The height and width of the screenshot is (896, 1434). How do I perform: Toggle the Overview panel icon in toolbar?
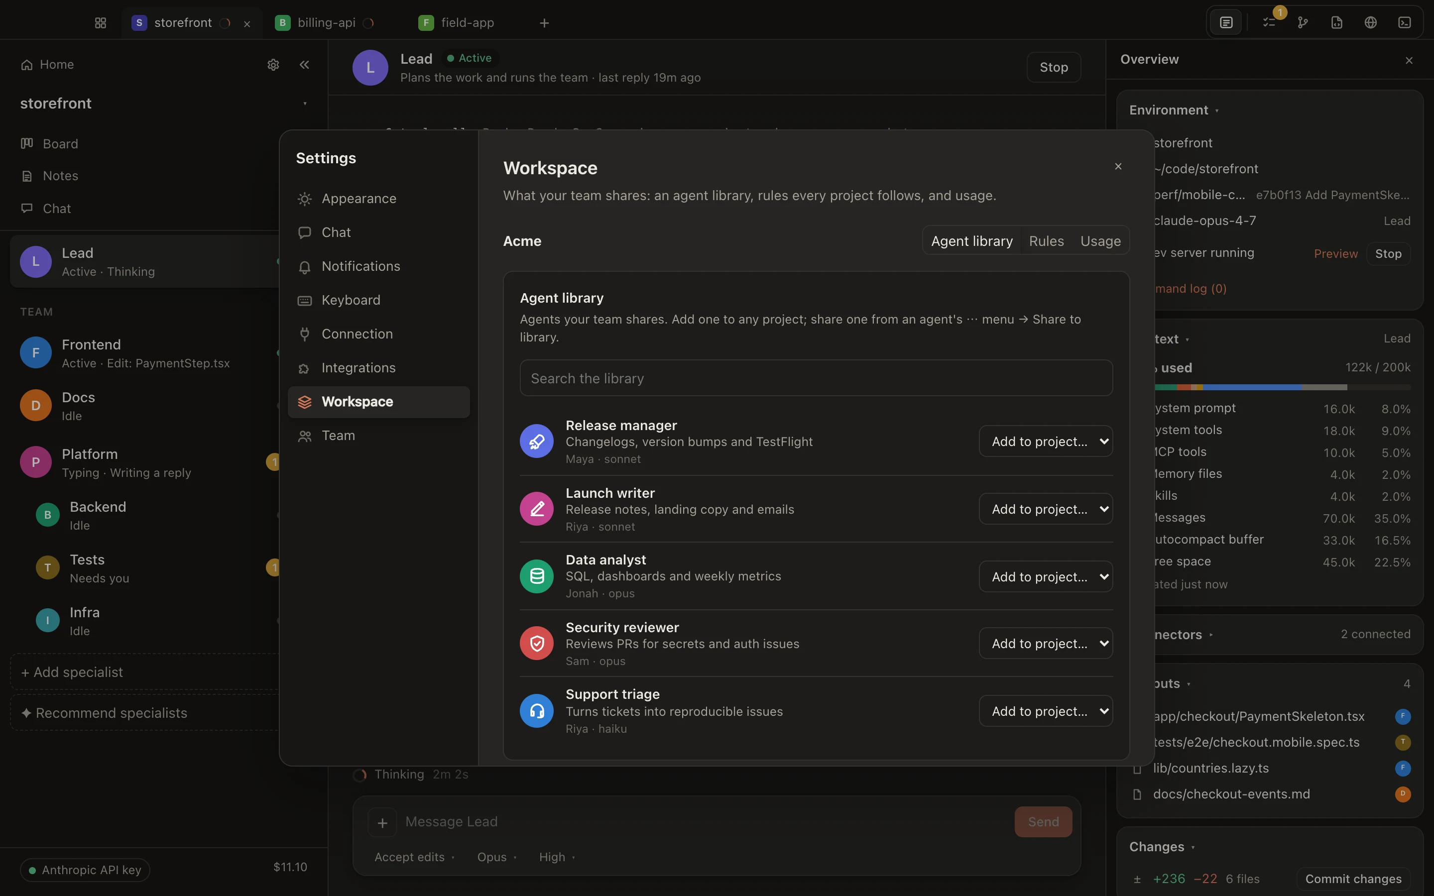pyautogui.click(x=1226, y=22)
